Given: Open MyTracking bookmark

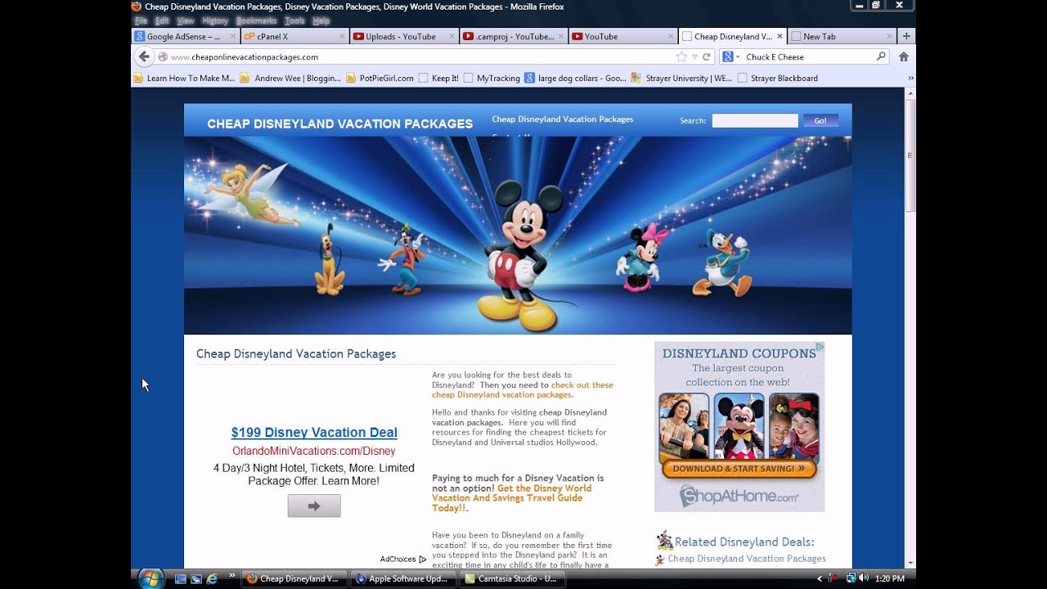Looking at the screenshot, I should (x=492, y=78).
